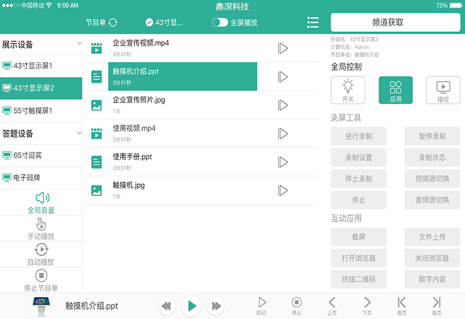Click the 节目单 refresh icon
465x319 pixels.
112,23
